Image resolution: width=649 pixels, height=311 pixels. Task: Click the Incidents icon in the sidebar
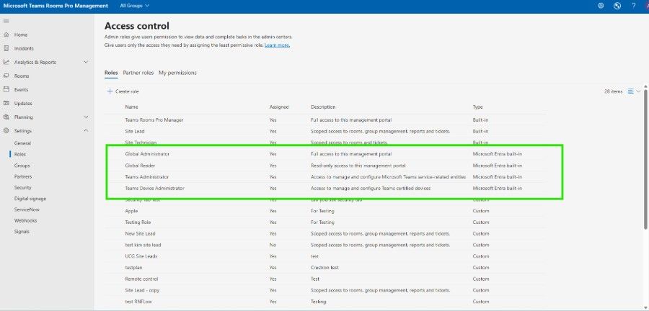click(6, 48)
